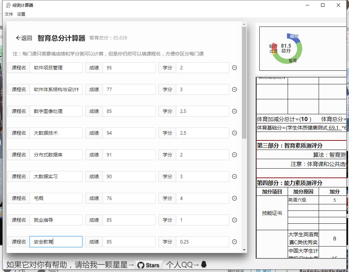This screenshot has width=349, height=272.
Task: Edit course name field 数字图像处理
Action: (56, 111)
